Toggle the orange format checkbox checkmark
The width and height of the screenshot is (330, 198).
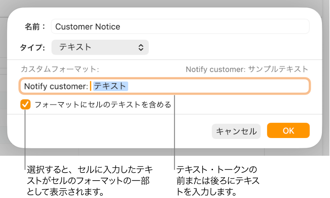coord(25,105)
